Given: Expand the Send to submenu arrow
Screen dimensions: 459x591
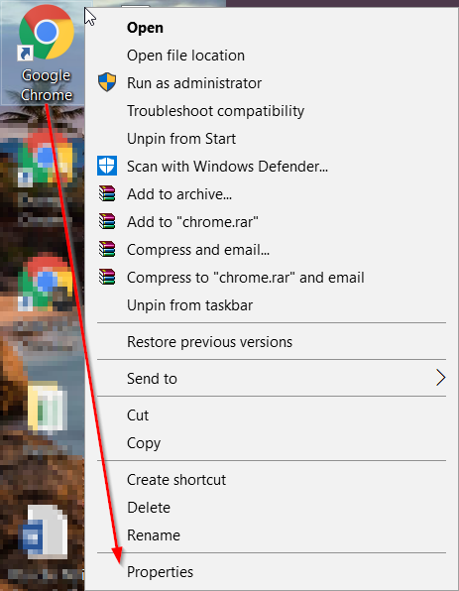Looking at the screenshot, I should pos(440,378).
